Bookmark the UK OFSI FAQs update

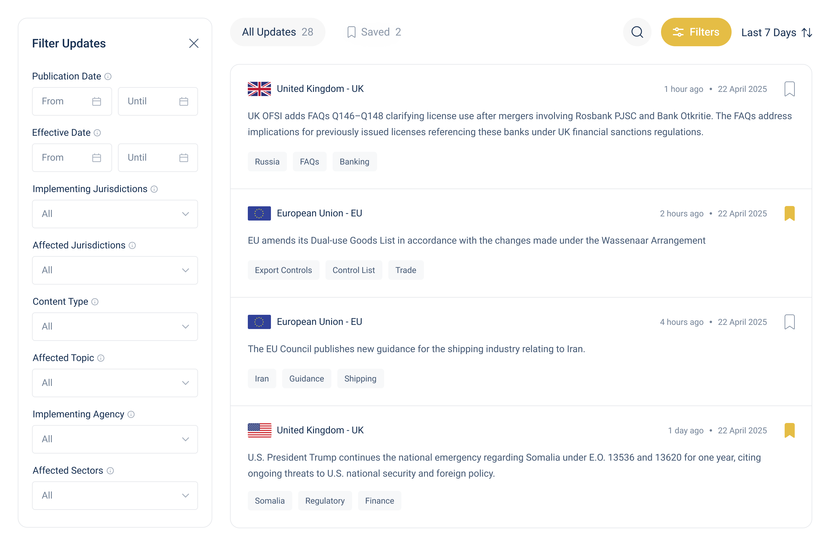pos(789,89)
